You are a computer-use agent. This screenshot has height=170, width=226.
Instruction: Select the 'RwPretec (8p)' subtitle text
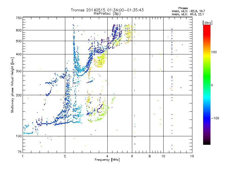(x=107, y=14)
